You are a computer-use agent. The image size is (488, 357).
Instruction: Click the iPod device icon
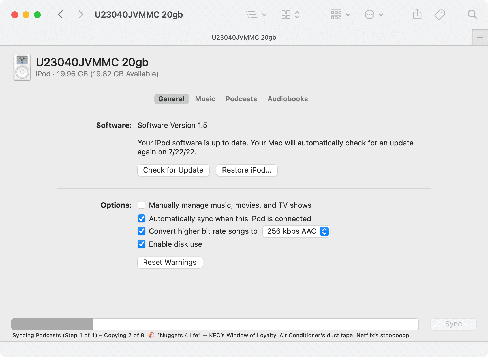tap(22, 68)
